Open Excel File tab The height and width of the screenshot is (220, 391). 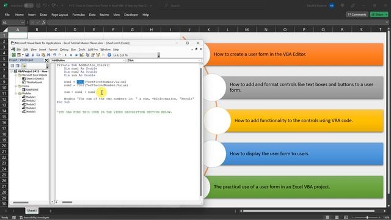7,15
